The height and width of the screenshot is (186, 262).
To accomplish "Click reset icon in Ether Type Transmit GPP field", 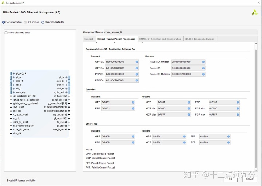I will pyautogui.click(x=133, y=137).
